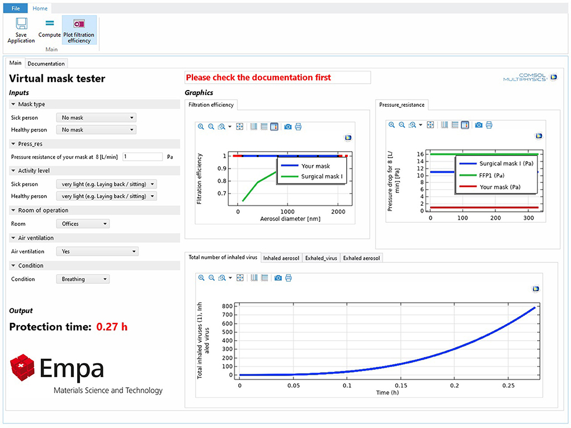This screenshot has width=571, height=428.
Task: Open the File ribbon tab
Action: pos(16,8)
